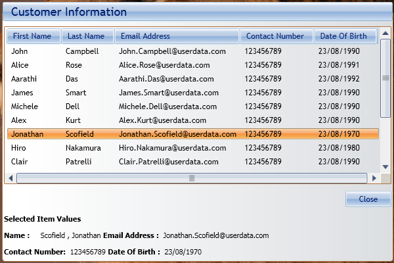
Task: Click the first name James cell
Action: tap(22, 93)
